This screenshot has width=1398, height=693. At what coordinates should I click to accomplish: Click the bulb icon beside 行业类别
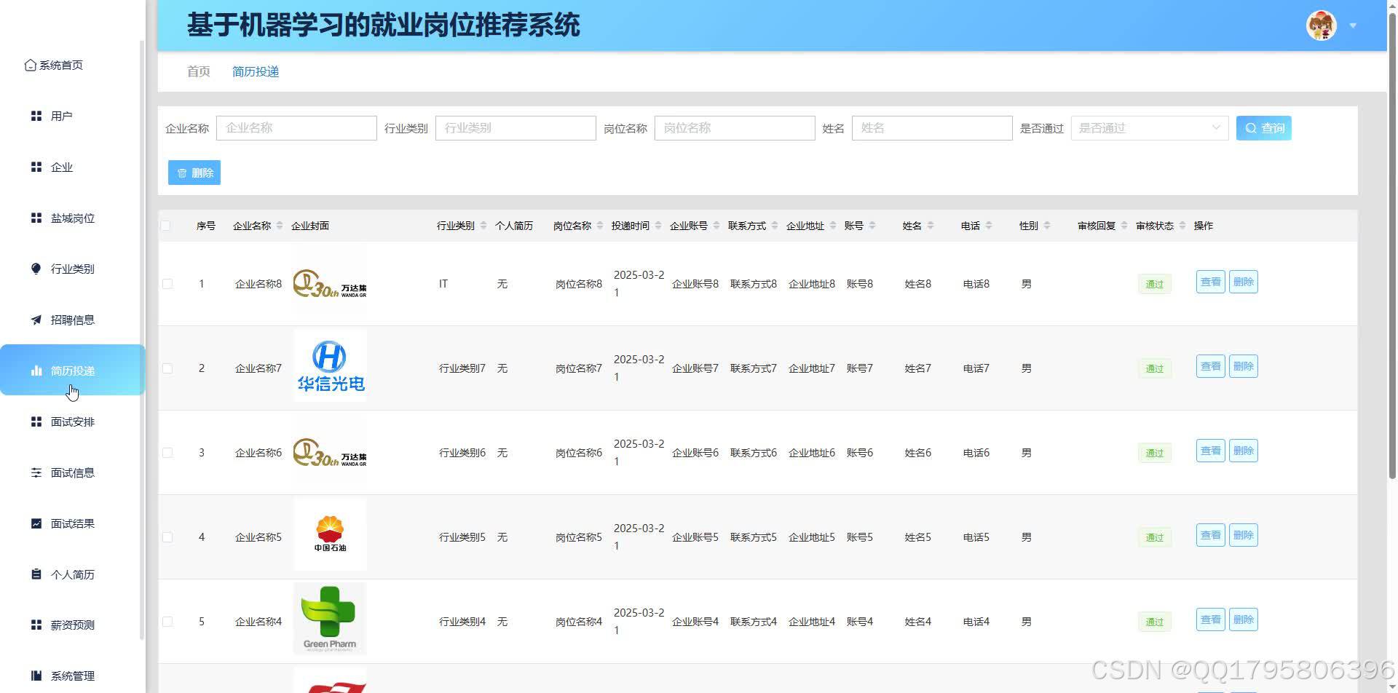[x=36, y=269]
